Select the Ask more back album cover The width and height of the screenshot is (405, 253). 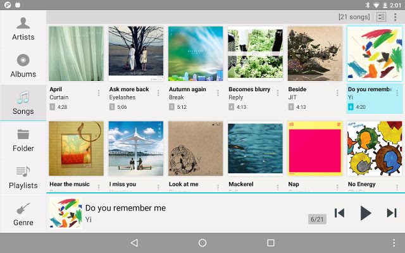136,54
